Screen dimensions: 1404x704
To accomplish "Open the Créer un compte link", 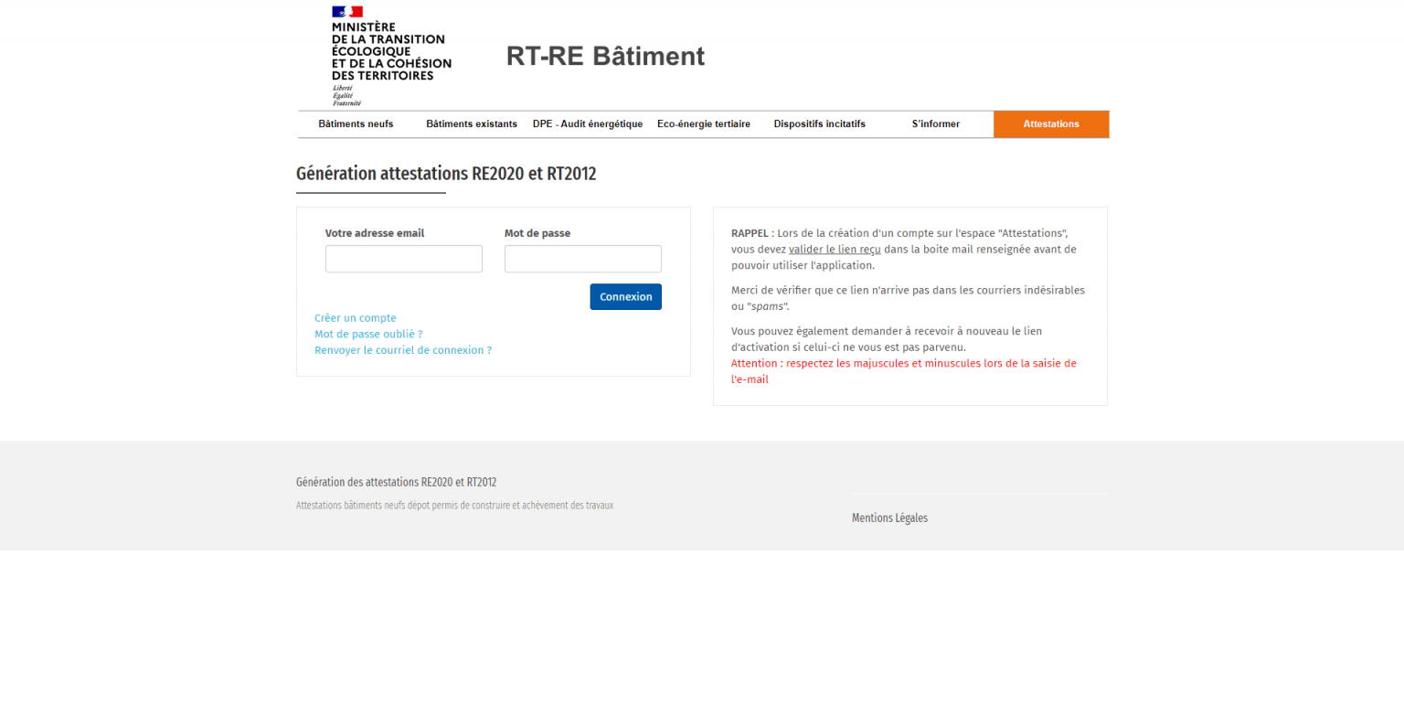I will pyautogui.click(x=355, y=317).
